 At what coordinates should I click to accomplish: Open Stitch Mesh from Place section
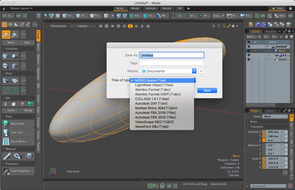click(18, 141)
